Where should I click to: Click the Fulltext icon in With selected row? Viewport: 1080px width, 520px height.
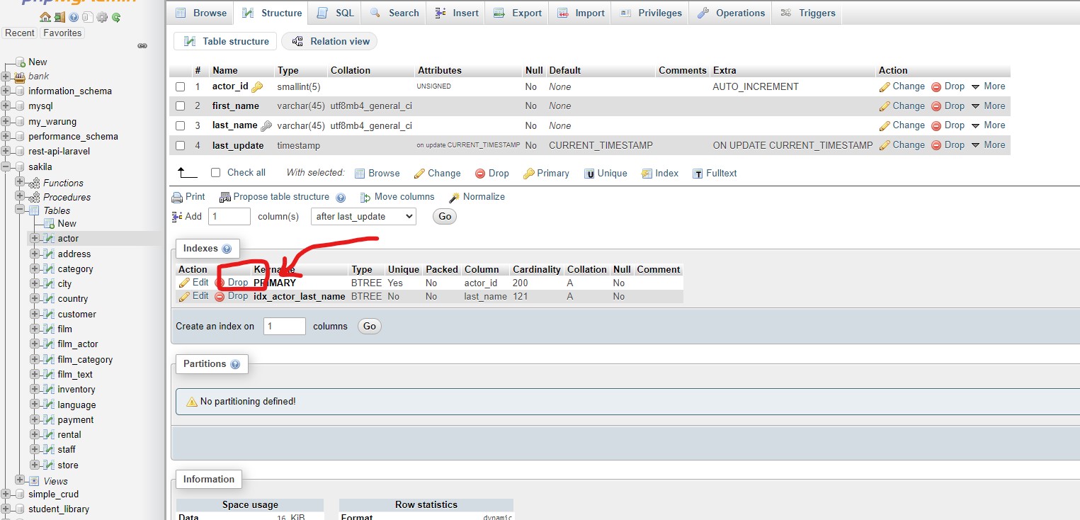698,174
